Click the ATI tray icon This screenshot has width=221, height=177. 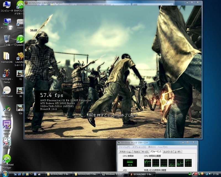(196, 174)
